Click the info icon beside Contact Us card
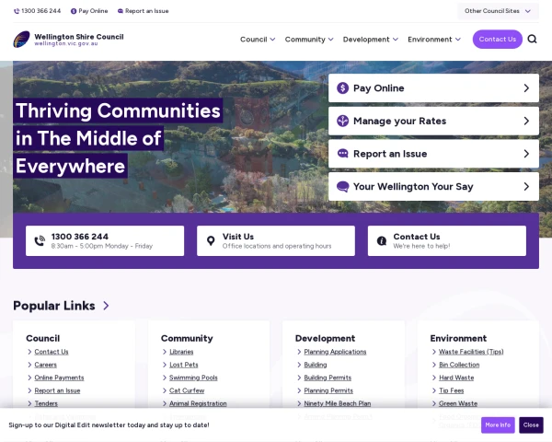Image resolution: width=552 pixels, height=442 pixels. [x=382, y=240]
